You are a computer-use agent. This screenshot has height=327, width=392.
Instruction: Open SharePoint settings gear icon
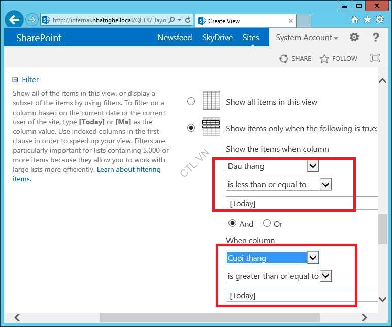coord(354,38)
